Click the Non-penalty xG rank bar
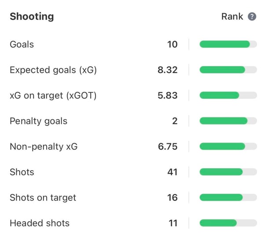The width and height of the screenshot is (264, 237). click(228, 146)
